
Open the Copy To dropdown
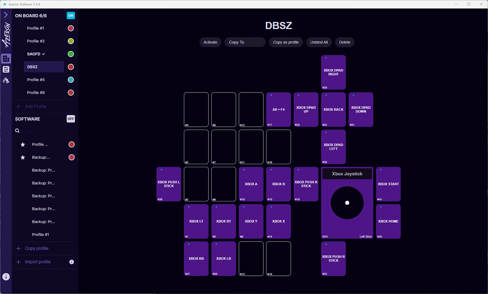245,42
